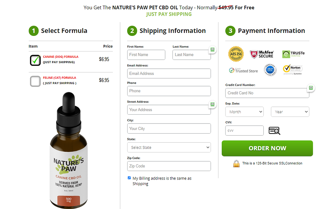
Task: Uncheck the Canine (Dog) Formula checkbox
Action: [35, 60]
